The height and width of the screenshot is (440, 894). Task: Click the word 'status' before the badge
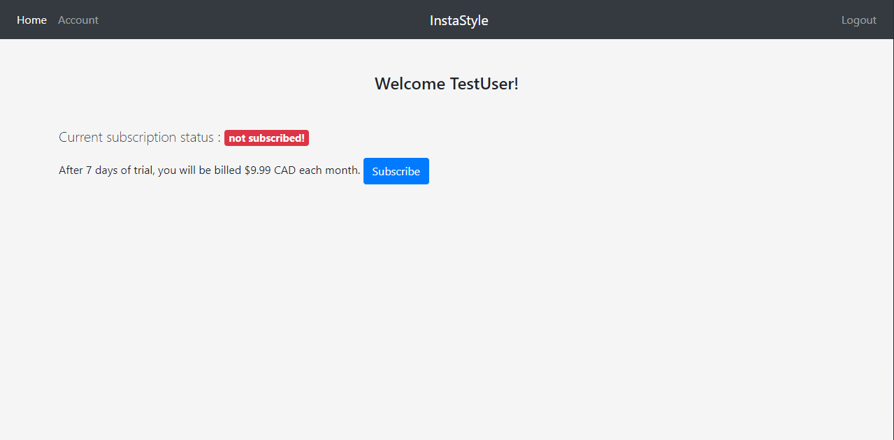(x=196, y=137)
